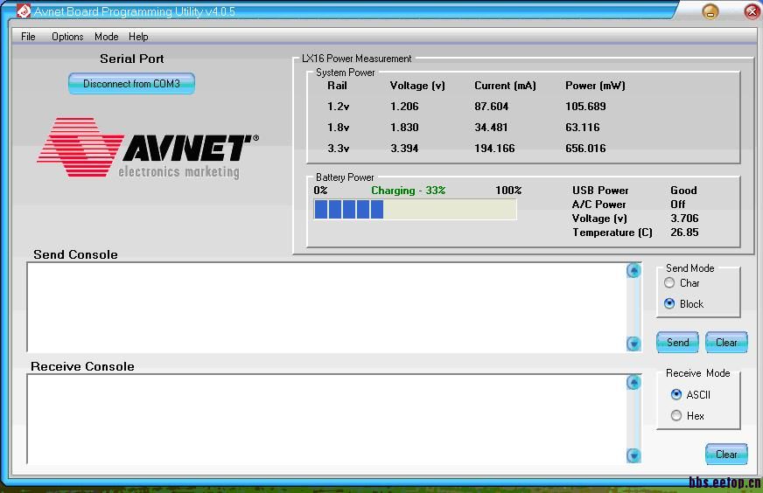Close the Avnet utility window
The width and height of the screenshot is (763, 493).
pyautogui.click(x=752, y=11)
